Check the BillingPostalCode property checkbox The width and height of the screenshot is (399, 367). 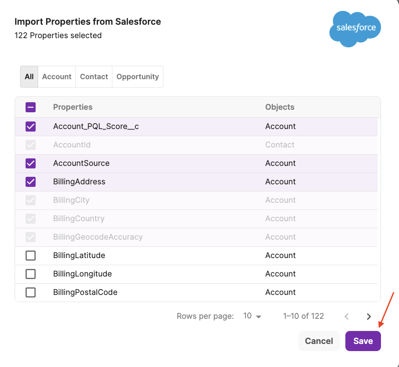(31, 292)
